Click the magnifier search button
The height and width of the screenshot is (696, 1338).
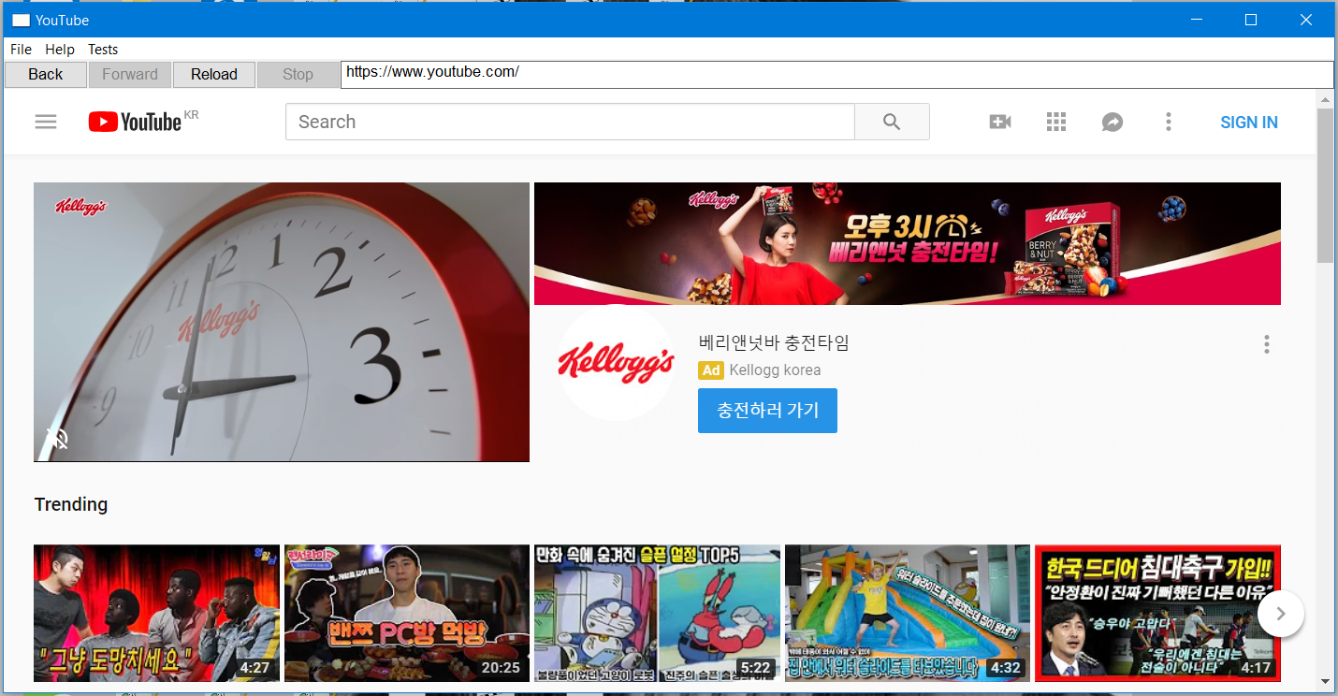pyautogui.click(x=892, y=122)
